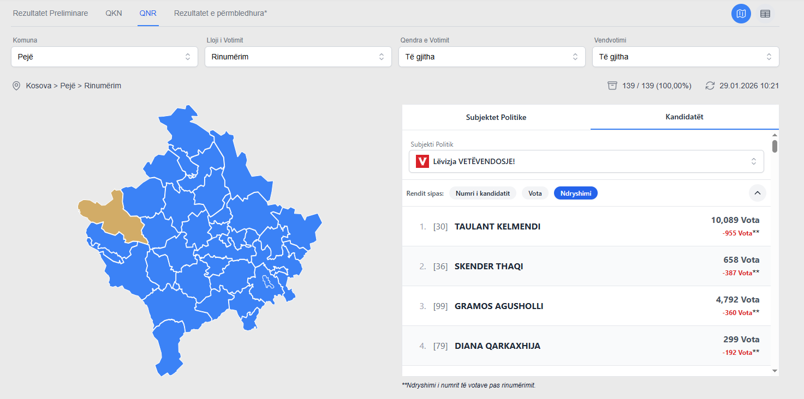Open the Subjekti Politik party selector
Image resolution: width=804 pixels, height=399 pixels.
pos(586,161)
